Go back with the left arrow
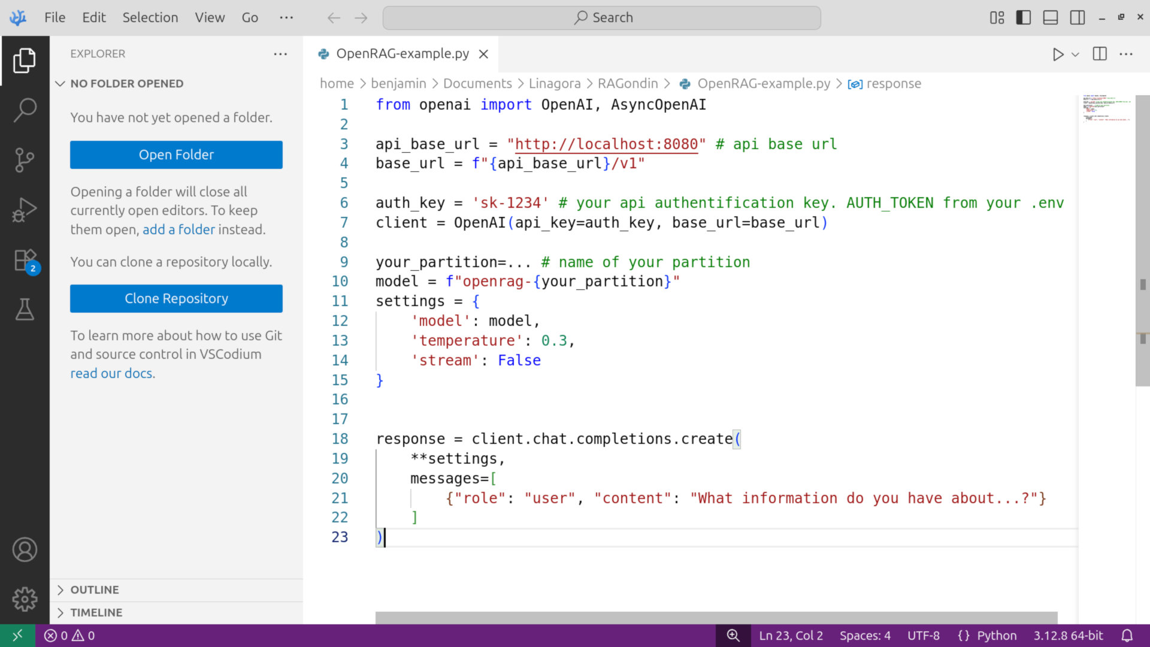This screenshot has width=1150, height=647. click(x=334, y=18)
